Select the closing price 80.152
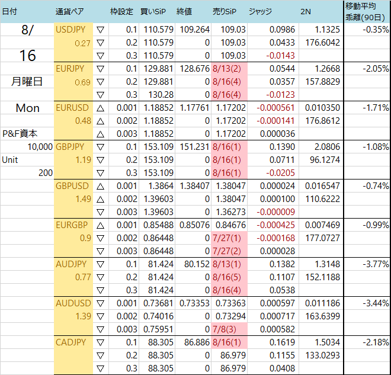Viewport: 391px width, 375px height. (197, 264)
